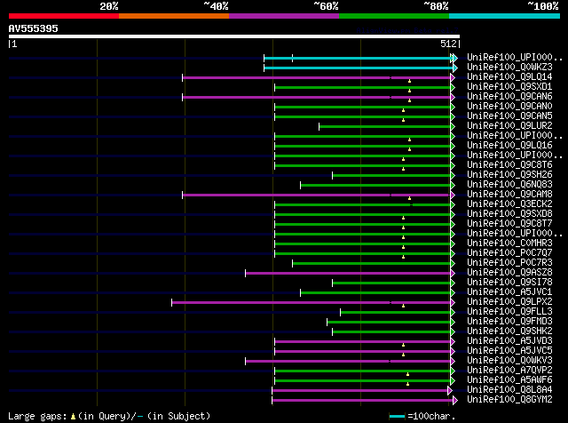Select the UniRef100_Q9LUR2 label

pos(509,126)
